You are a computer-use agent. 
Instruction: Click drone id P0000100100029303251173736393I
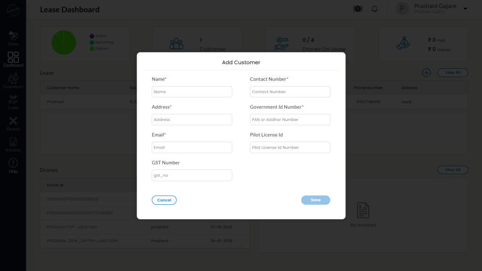[80, 213]
